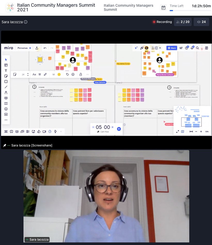Click the voting thumbs-up icon
Viewport: 212px width, 245px height.
pyautogui.click(x=39, y=132)
